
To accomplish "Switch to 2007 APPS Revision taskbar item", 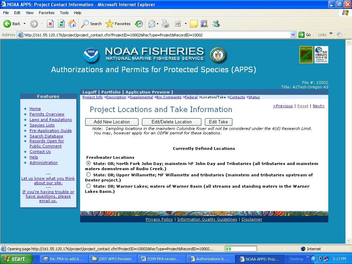I will click(113, 259).
